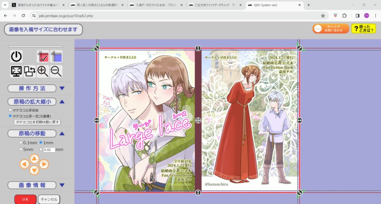Click the blue guide lines icon
The image size is (381, 204).
pyautogui.click(x=56, y=57)
